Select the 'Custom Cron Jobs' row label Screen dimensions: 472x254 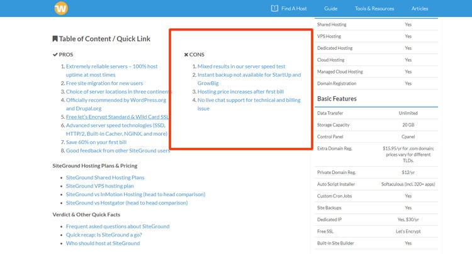pos(334,196)
